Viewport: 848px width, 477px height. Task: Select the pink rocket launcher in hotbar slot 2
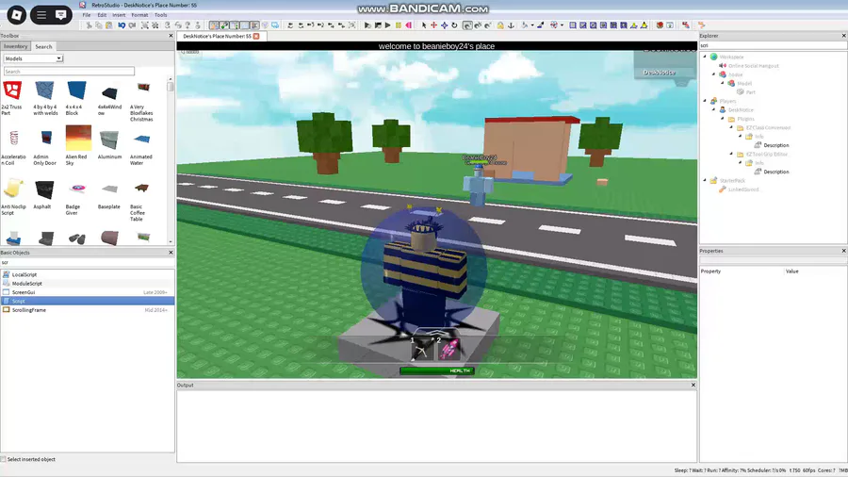(448, 349)
